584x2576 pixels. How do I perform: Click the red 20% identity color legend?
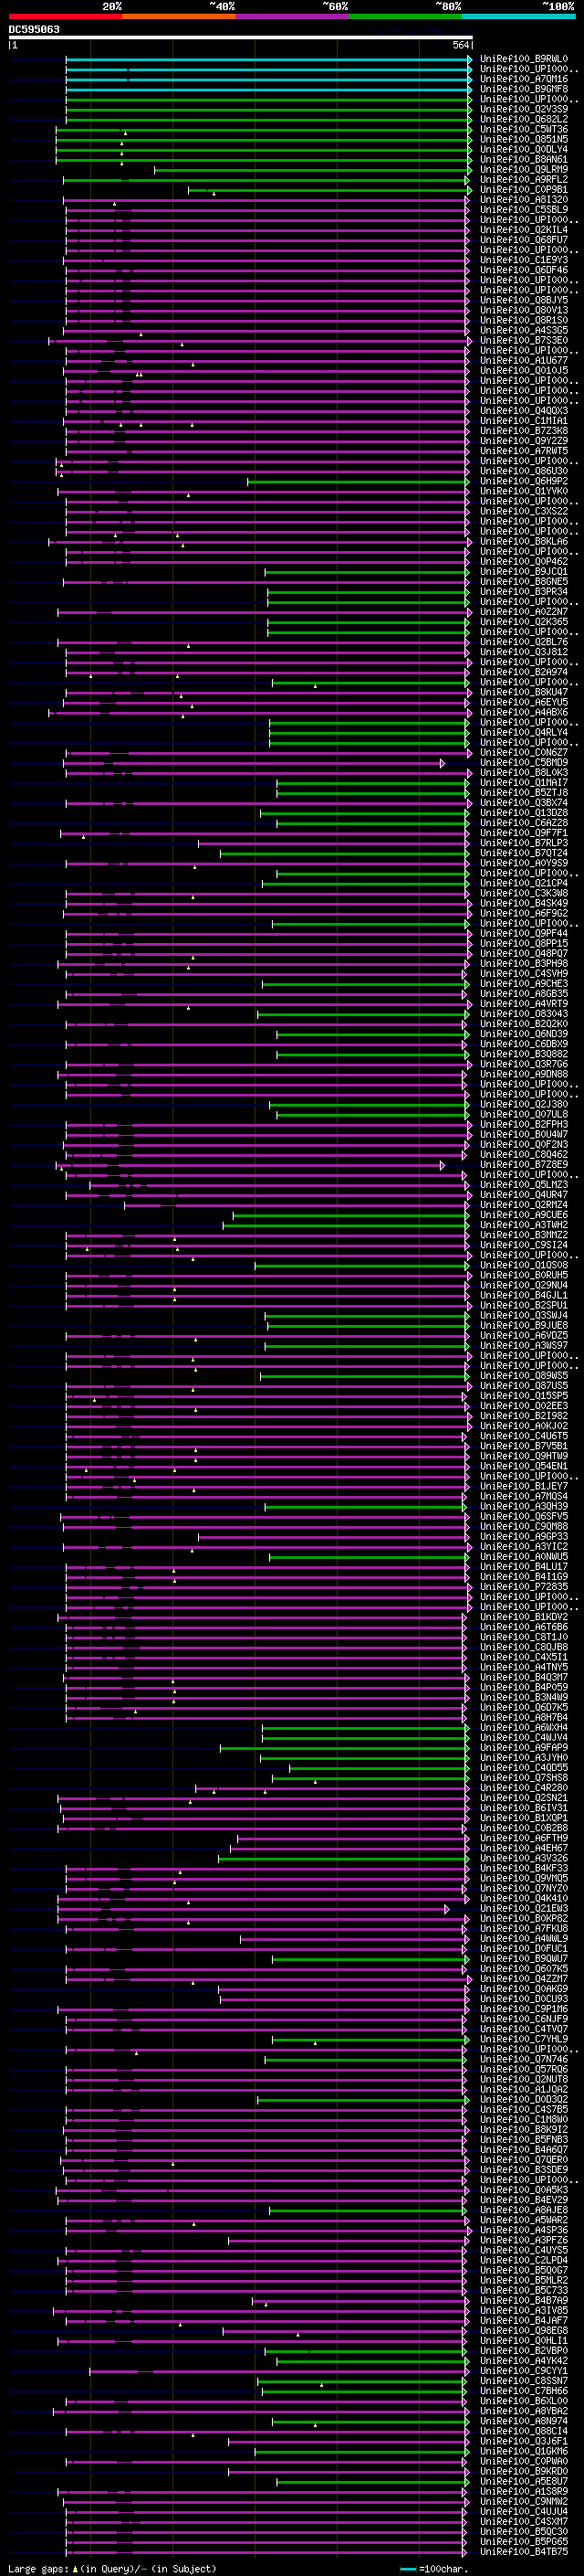[x=65, y=16]
